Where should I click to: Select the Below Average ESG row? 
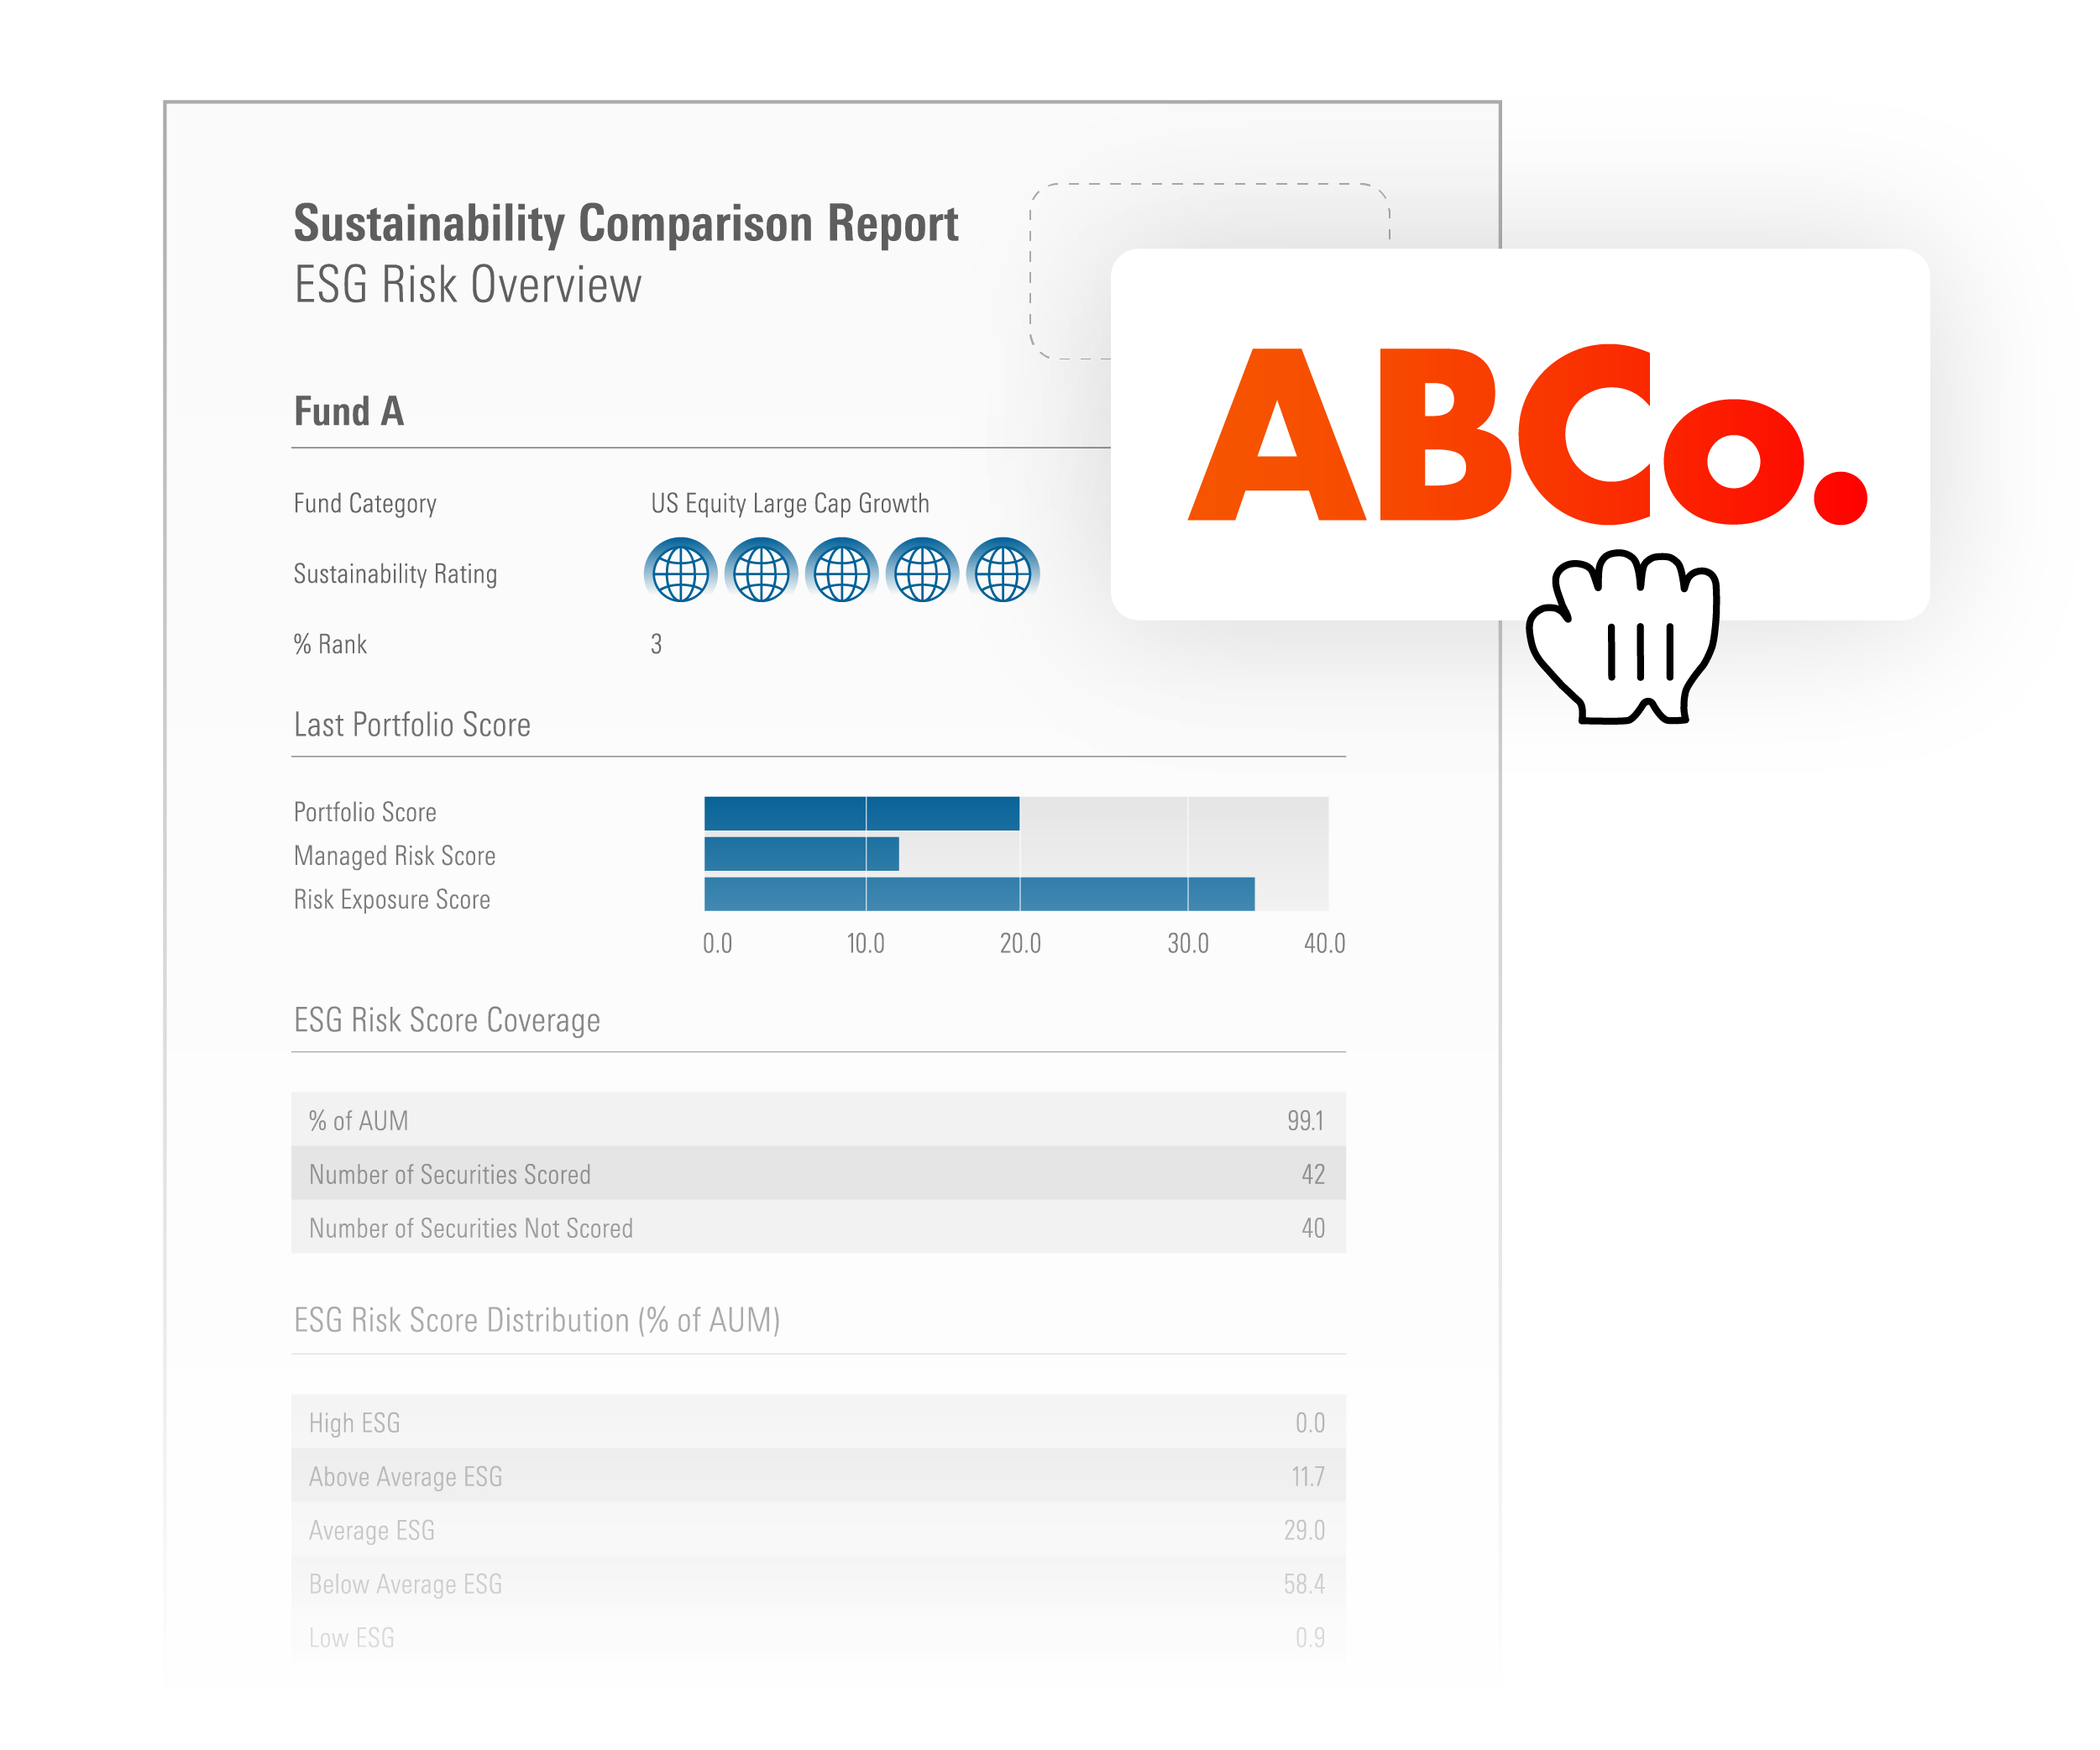point(818,1584)
